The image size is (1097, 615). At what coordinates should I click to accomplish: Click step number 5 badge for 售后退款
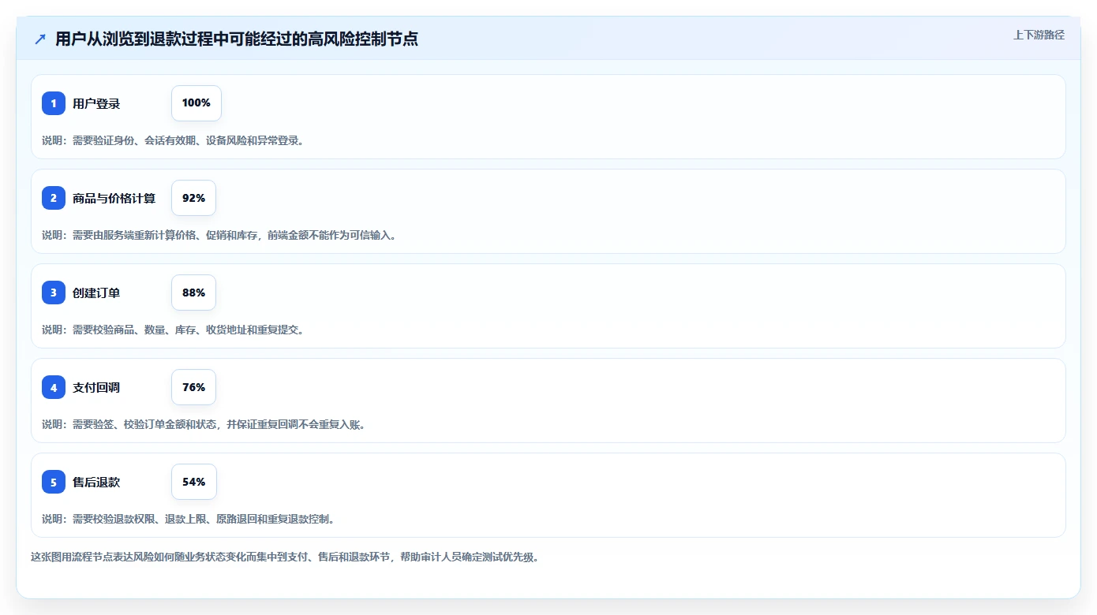[x=54, y=482]
